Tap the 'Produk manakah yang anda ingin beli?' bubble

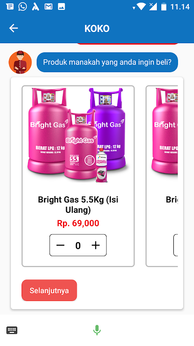point(107,62)
